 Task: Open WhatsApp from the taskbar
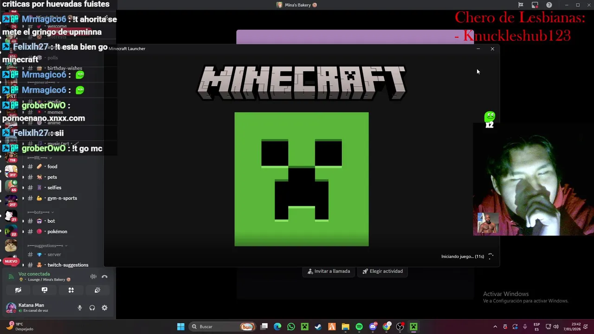point(291,327)
